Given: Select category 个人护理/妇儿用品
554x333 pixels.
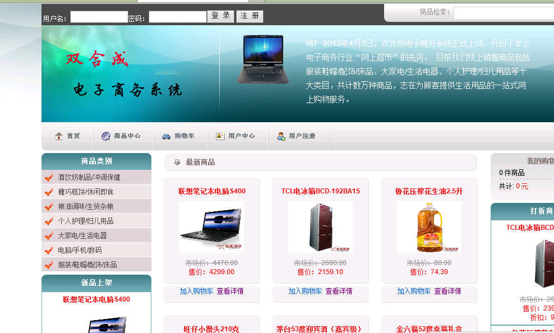Looking at the screenshot, I should coord(86,221).
